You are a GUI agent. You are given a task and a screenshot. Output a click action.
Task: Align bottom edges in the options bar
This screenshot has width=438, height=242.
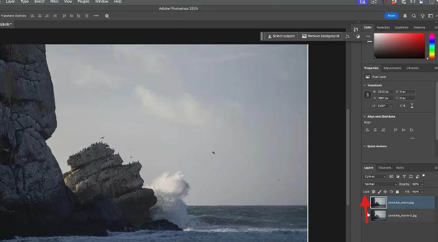tap(79, 16)
